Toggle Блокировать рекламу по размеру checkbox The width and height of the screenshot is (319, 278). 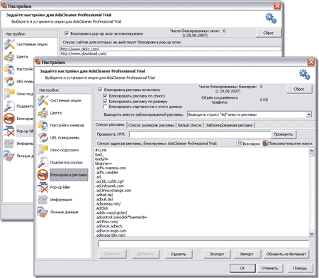pos(106,102)
